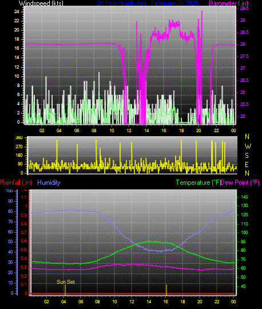Click the yellow sunrise marker near 16
Viewport: 262px width, 309px height.
coord(166,290)
